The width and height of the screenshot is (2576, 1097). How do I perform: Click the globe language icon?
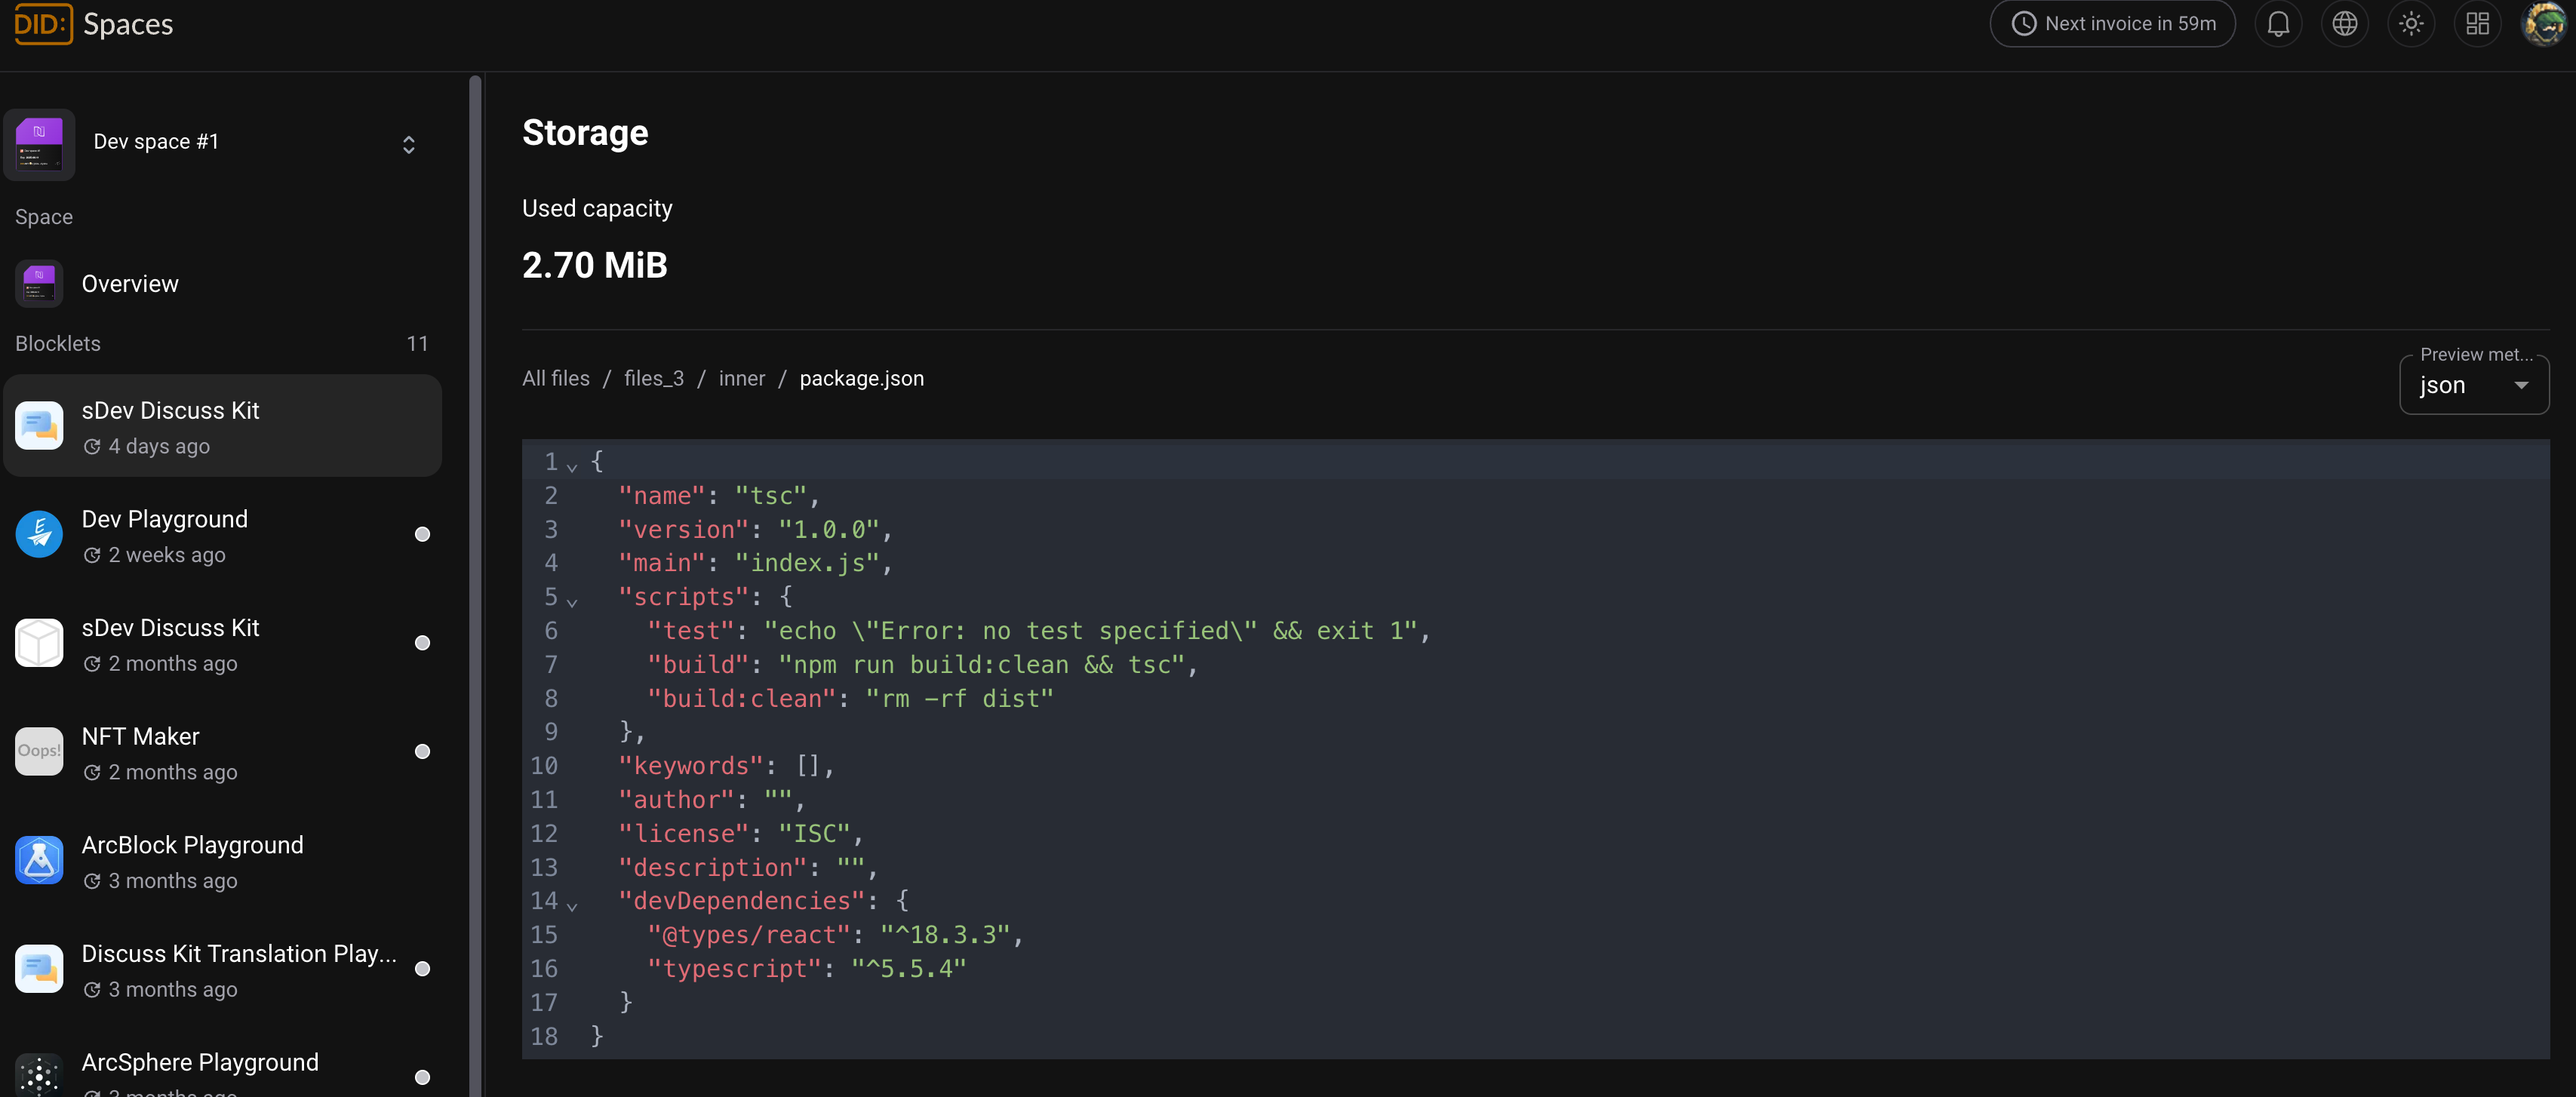[x=2344, y=24]
